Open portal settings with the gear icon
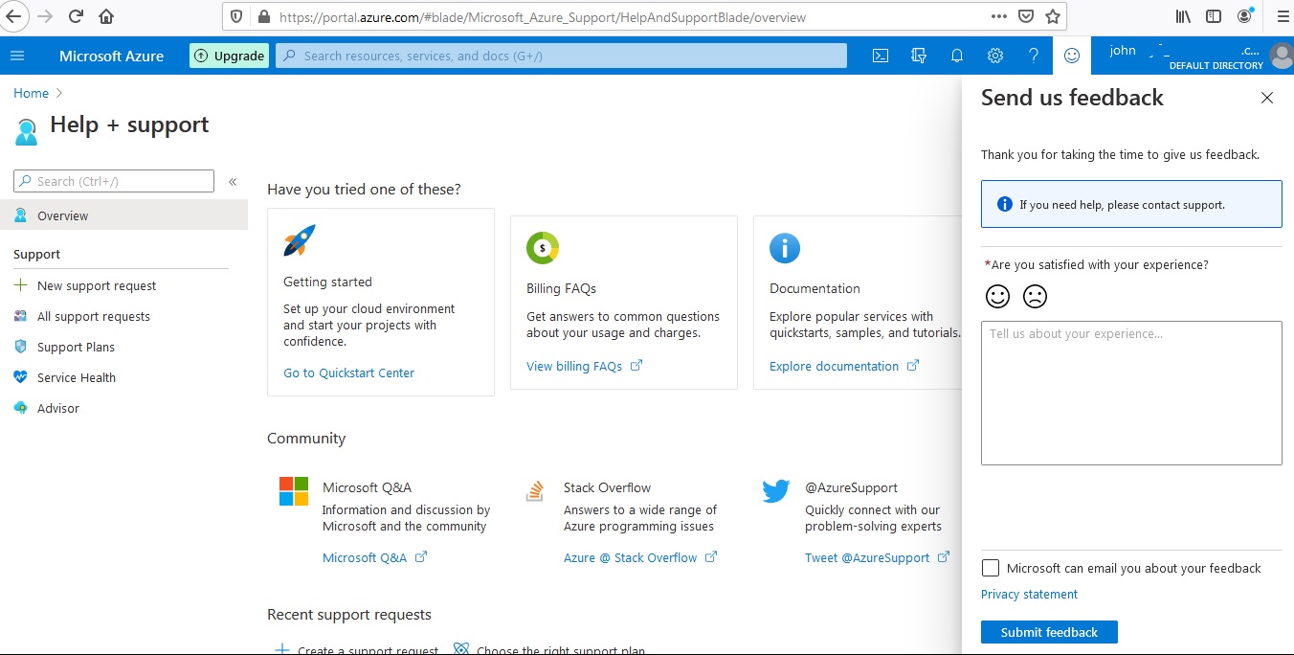The height and width of the screenshot is (655, 1294). 994,56
